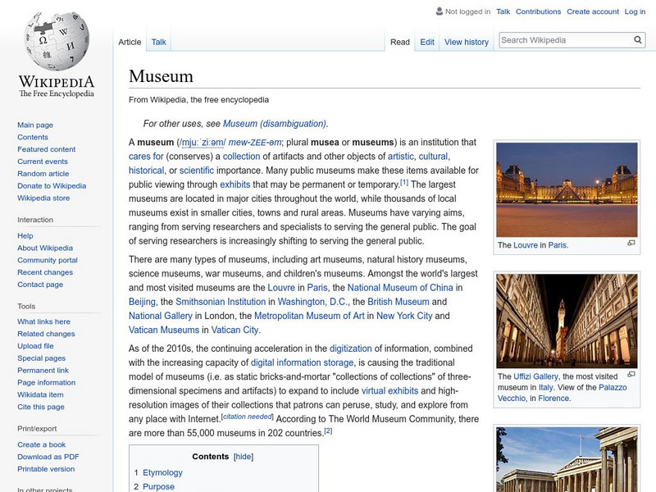Screen dimensions: 656x492
Task: Switch to the Talk tab
Action: click(x=158, y=42)
